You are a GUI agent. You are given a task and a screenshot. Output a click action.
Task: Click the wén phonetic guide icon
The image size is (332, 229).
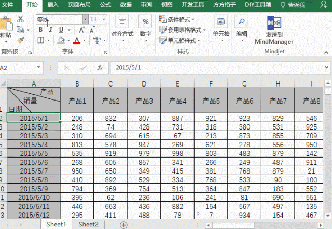click(97, 40)
